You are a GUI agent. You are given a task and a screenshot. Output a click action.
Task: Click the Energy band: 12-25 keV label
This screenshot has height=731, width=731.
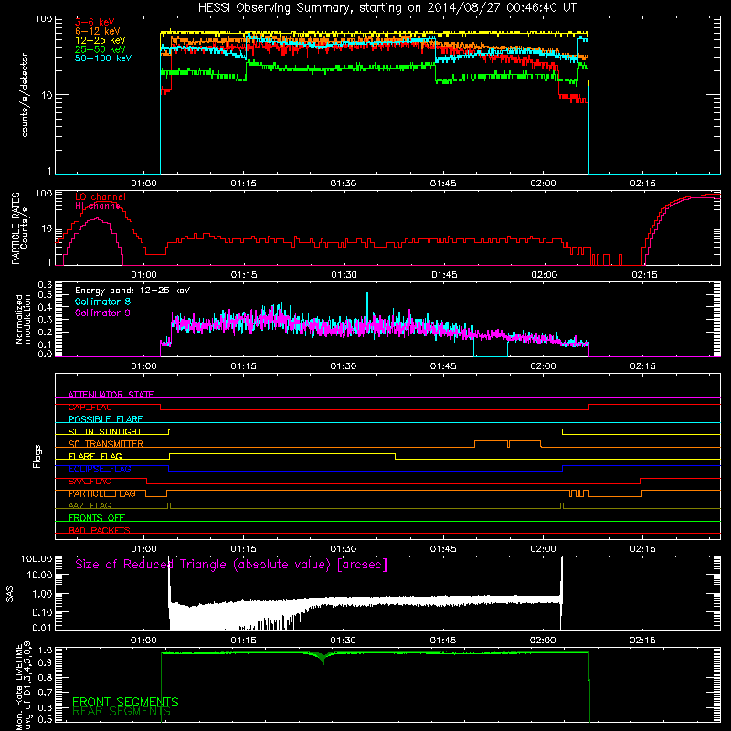132,291
